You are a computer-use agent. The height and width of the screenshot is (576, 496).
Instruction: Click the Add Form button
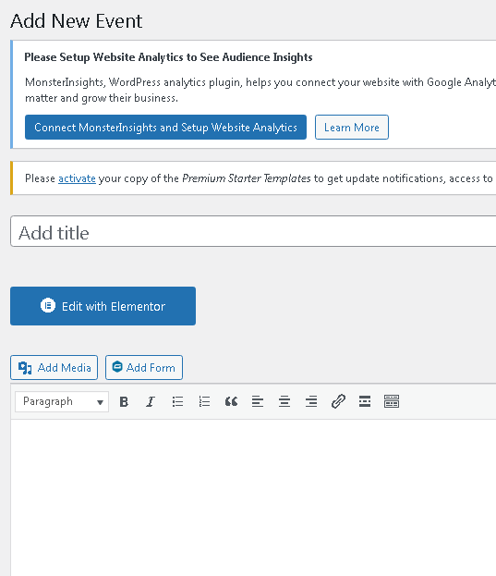pos(144,367)
